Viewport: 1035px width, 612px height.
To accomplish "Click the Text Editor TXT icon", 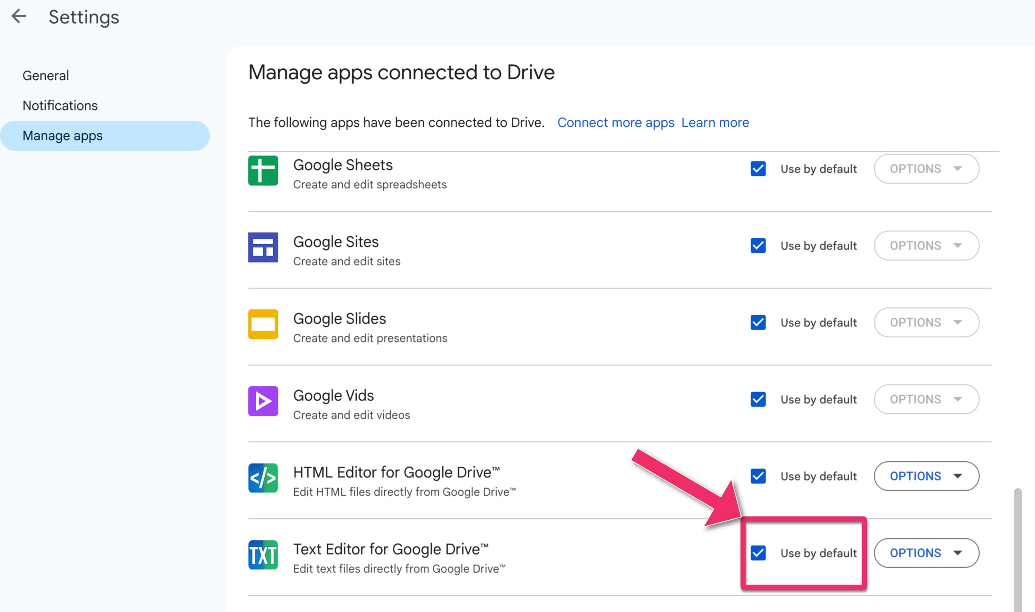I will pyautogui.click(x=263, y=554).
